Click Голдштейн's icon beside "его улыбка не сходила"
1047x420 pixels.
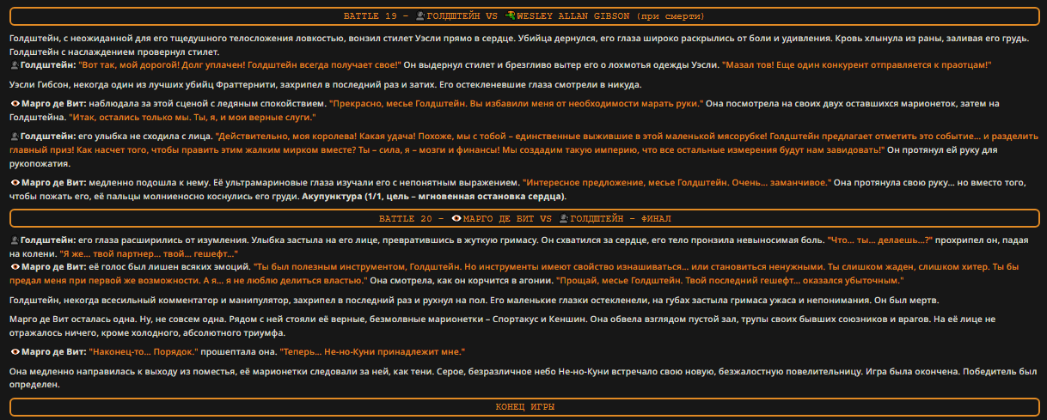14,136
